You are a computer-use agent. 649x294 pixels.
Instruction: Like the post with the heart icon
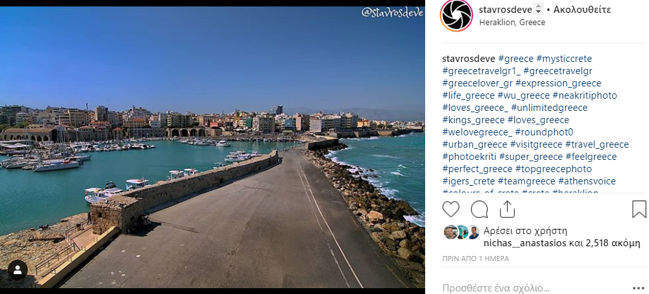tap(451, 210)
